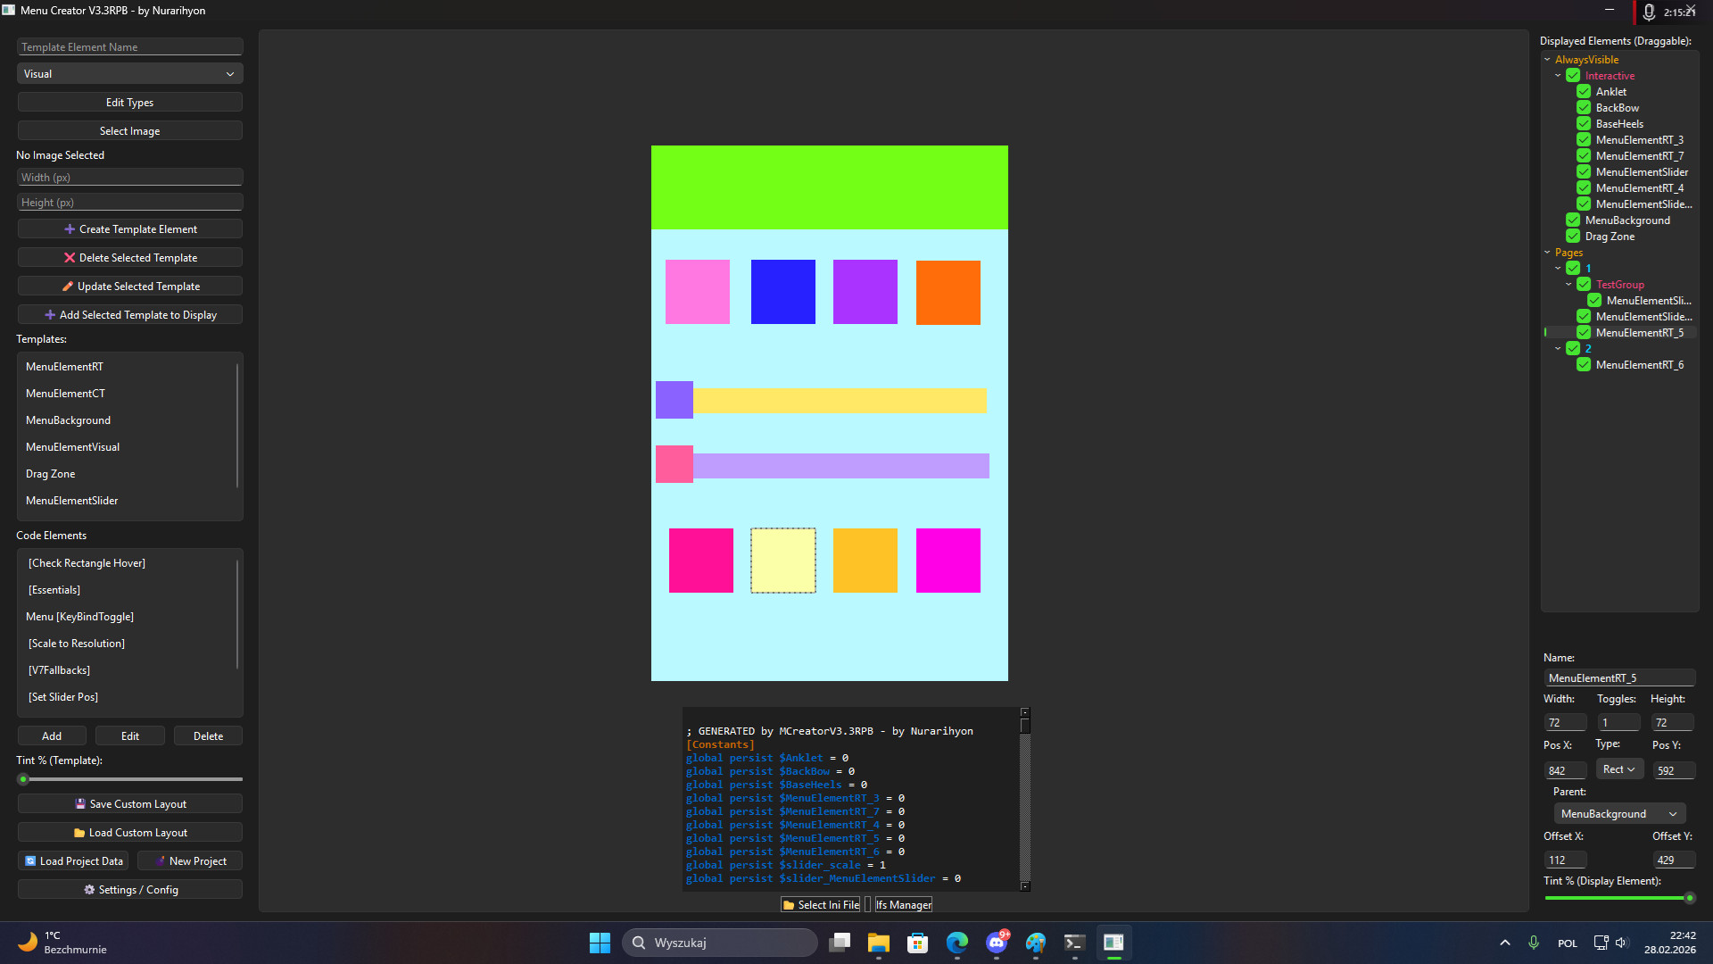Toggle the Drag Zone checkbox

coord(1573,237)
